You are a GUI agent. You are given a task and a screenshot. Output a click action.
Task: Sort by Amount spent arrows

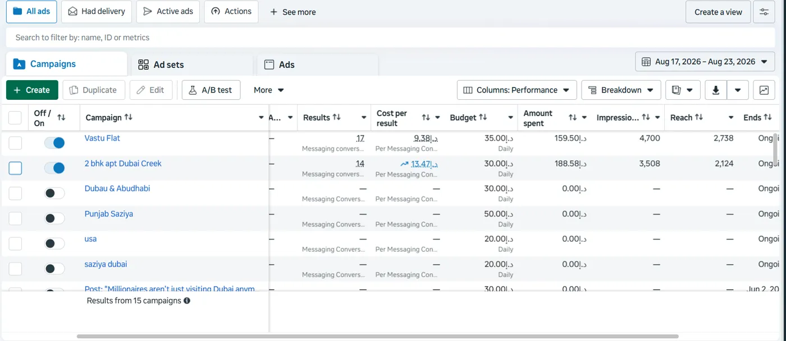pos(573,118)
